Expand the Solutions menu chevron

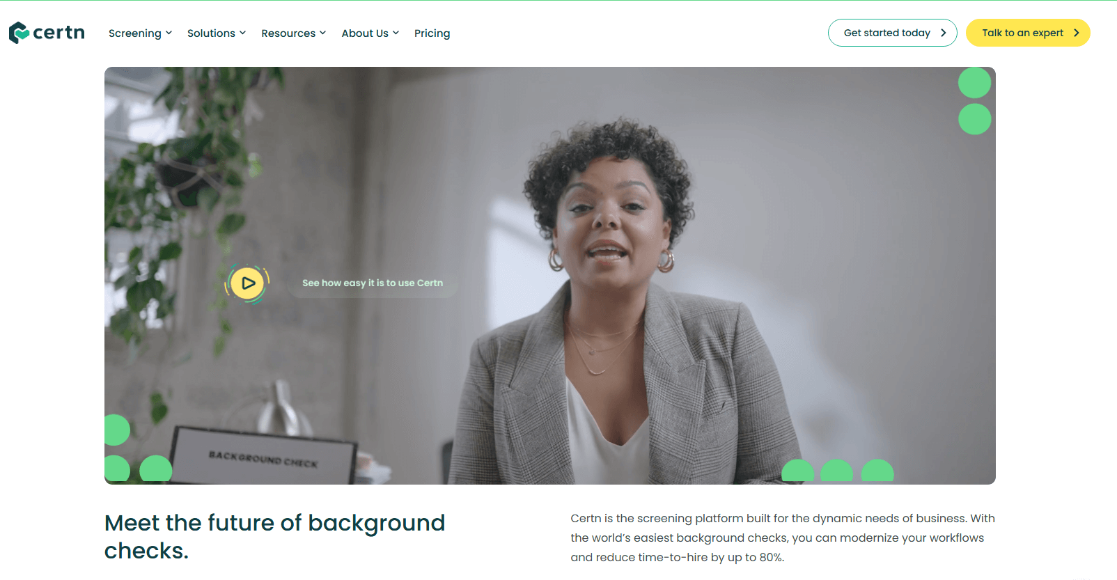coord(242,33)
